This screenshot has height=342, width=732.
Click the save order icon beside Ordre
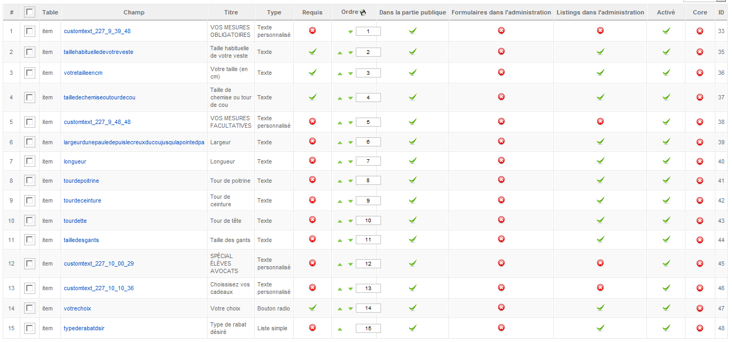[x=363, y=12]
